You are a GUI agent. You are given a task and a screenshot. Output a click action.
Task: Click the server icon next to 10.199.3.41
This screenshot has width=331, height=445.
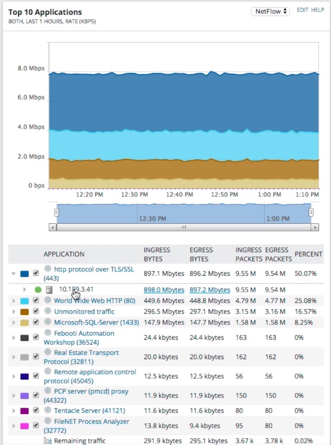click(x=49, y=290)
